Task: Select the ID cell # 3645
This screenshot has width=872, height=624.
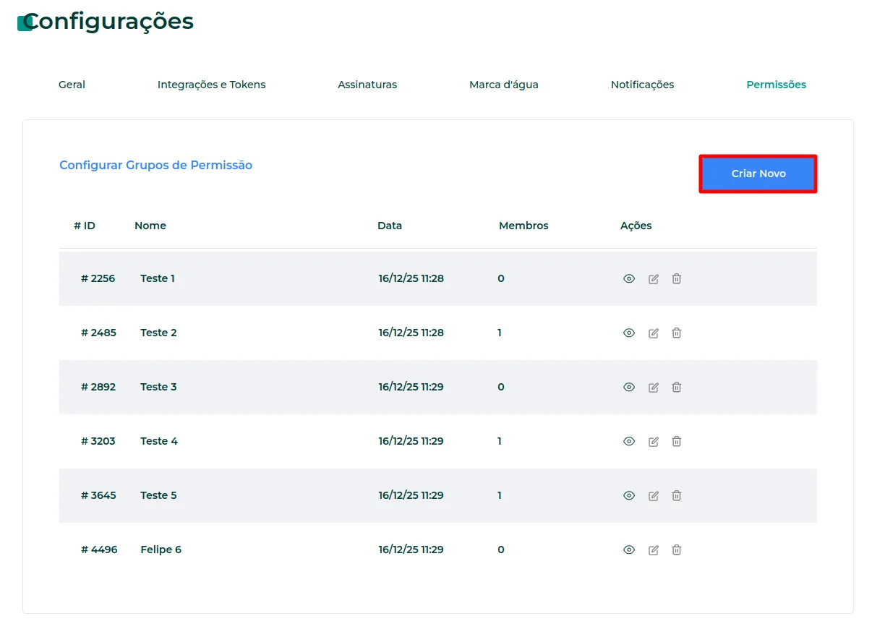Action: [98, 495]
